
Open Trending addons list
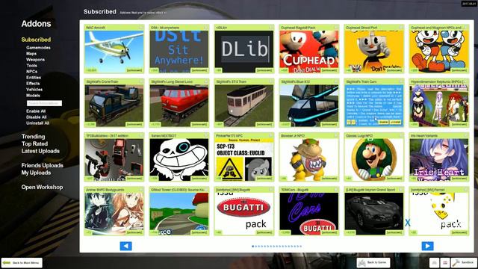(33, 136)
